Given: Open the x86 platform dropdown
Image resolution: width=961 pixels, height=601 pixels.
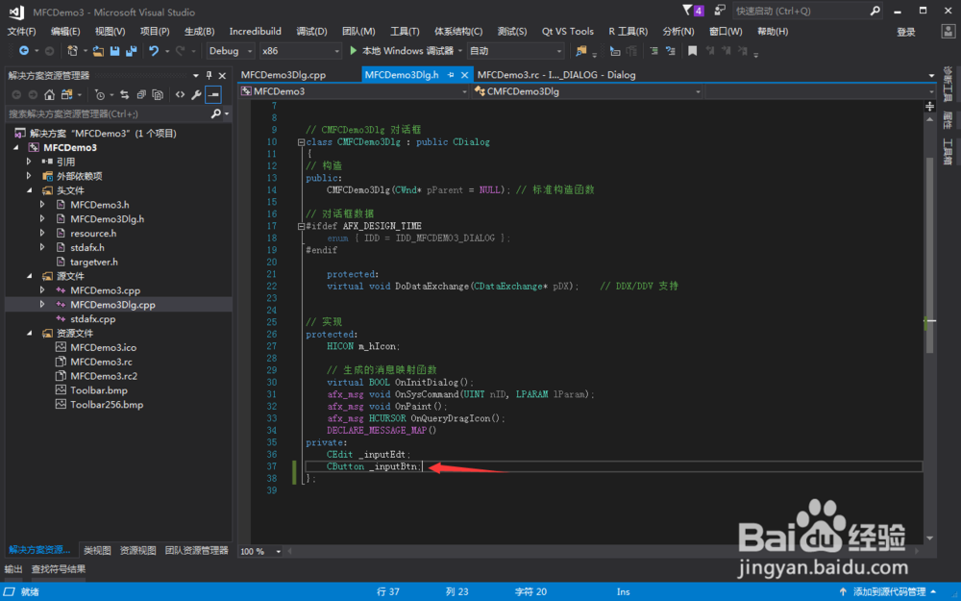Looking at the screenshot, I should pos(300,51).
